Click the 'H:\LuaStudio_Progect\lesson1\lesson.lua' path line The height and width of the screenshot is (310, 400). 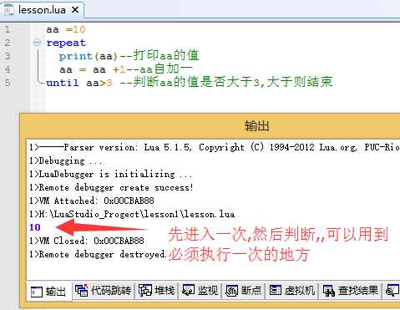132,214
